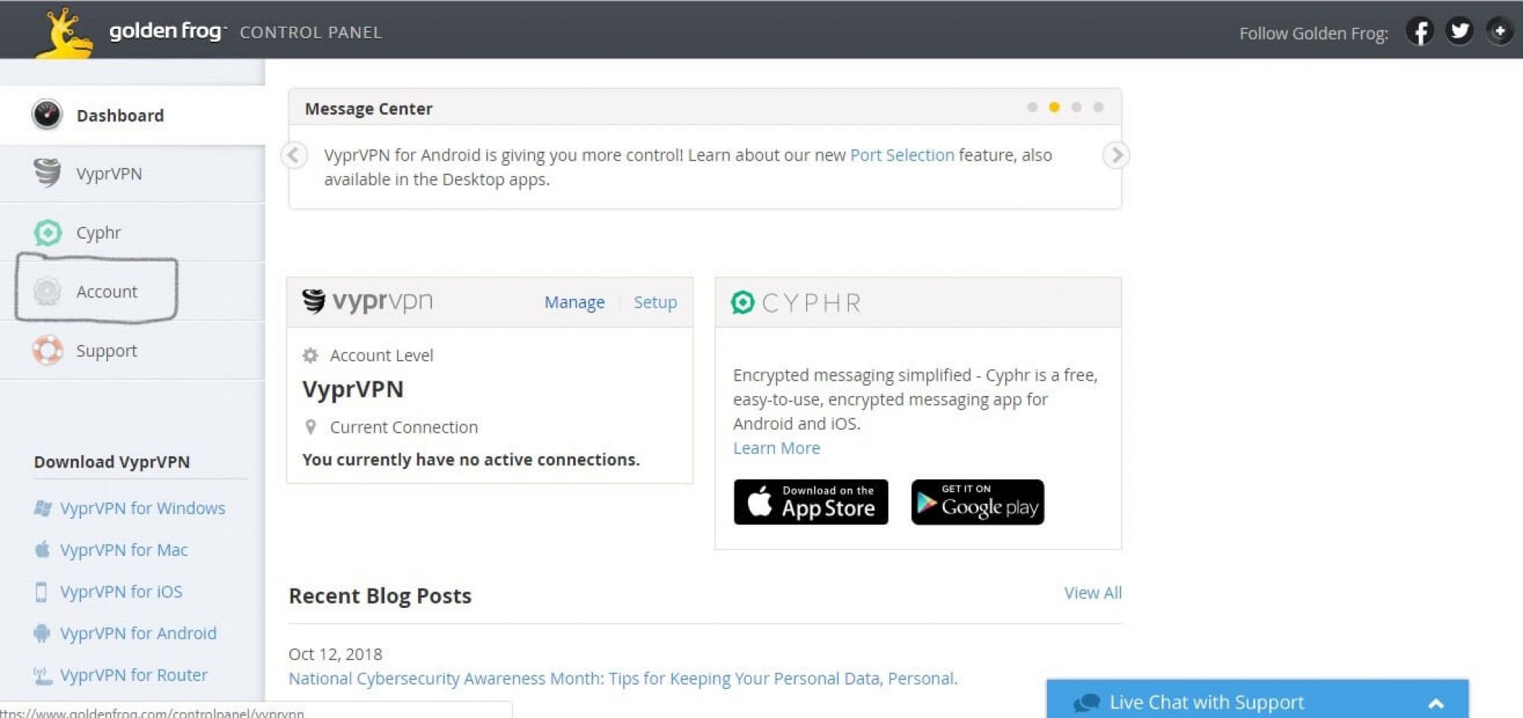Open the National Cybersecurity Awareness Month post

click(x=623, y=679)
